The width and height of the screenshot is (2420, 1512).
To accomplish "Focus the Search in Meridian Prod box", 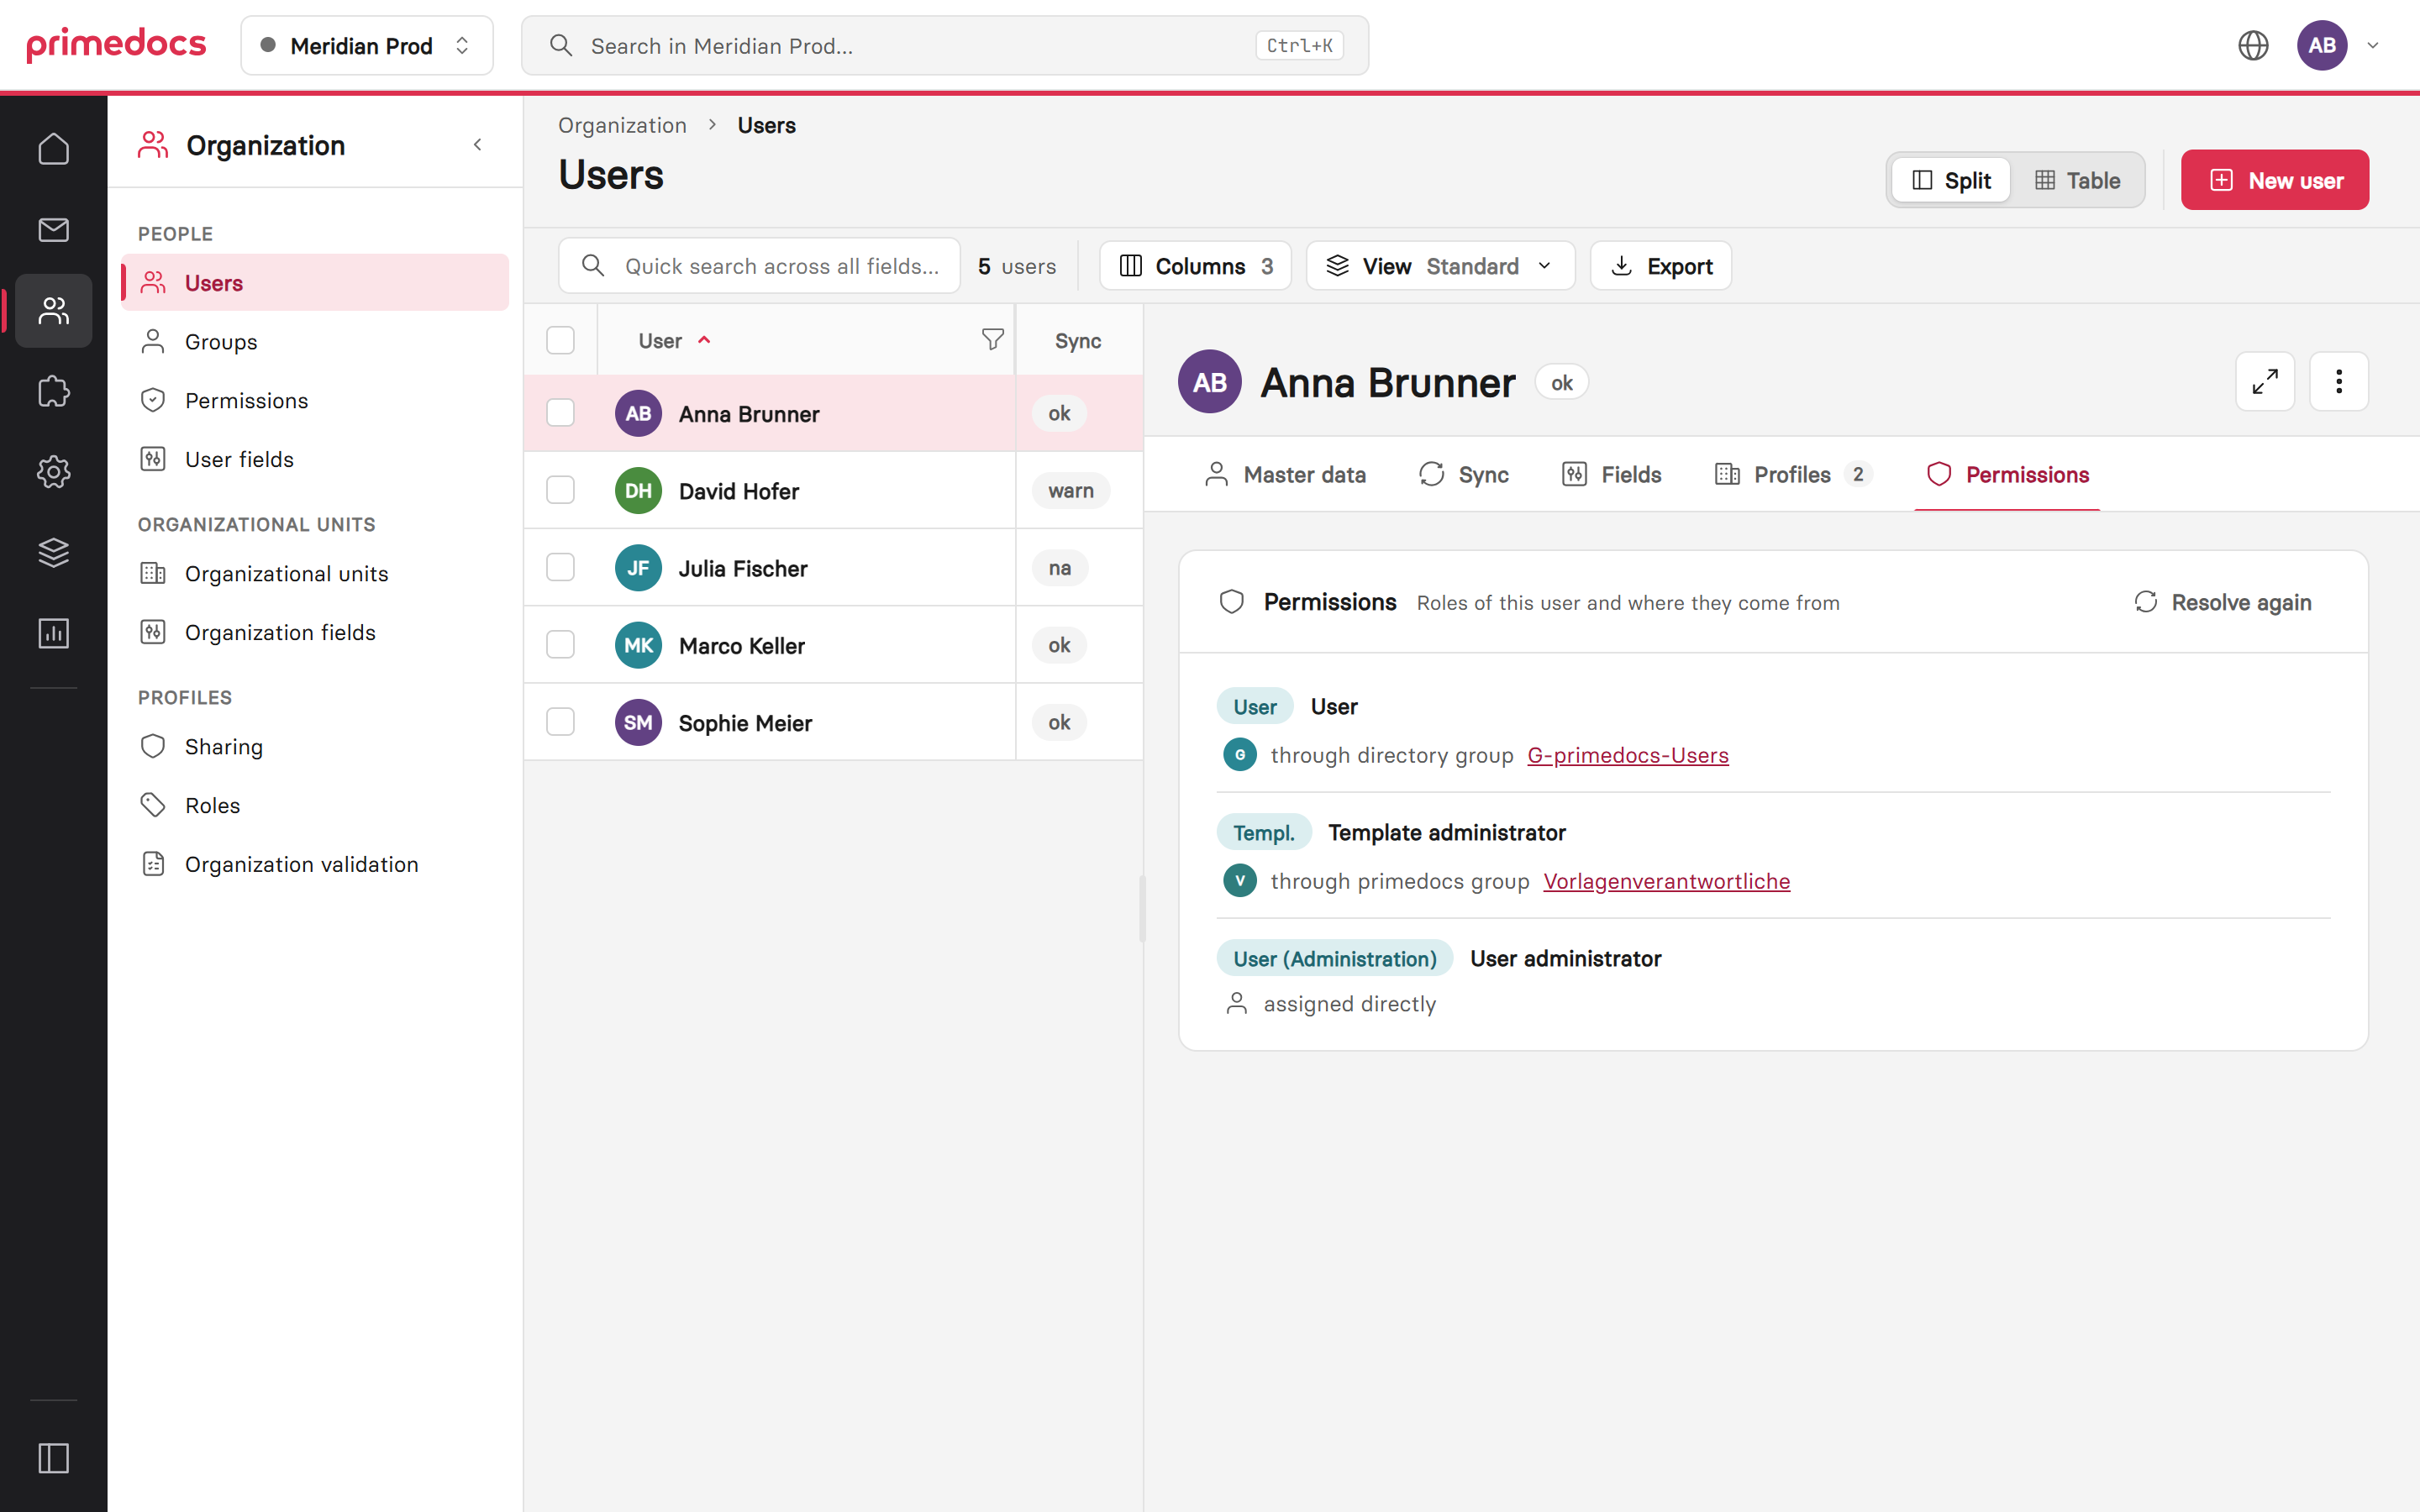I will [x=944, y=45].
